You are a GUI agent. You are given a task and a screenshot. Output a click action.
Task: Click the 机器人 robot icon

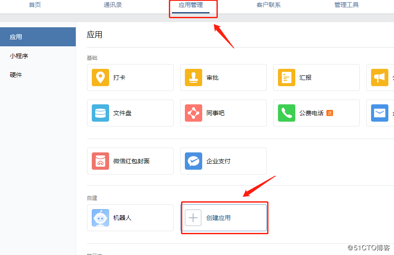coord(100,218)
